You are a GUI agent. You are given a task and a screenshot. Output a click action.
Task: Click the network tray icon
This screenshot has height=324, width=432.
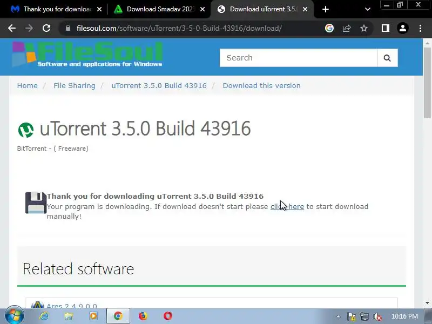click(364, 317)
